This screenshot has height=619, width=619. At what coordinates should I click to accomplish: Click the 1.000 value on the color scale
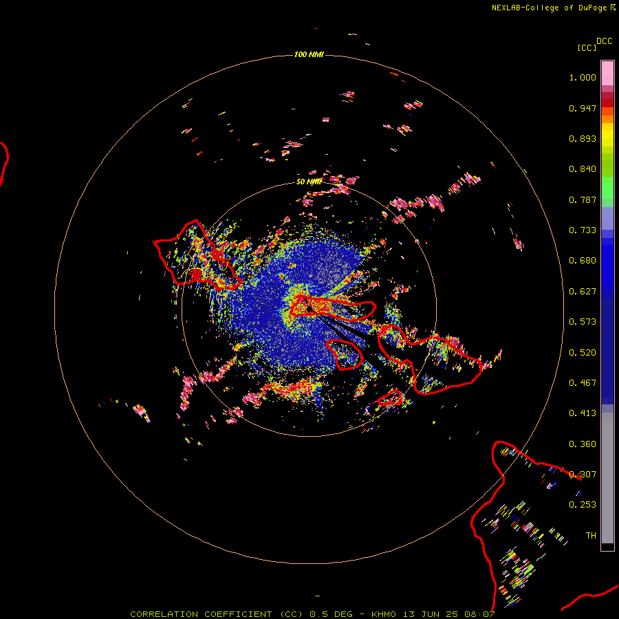[x=583, y=77]
